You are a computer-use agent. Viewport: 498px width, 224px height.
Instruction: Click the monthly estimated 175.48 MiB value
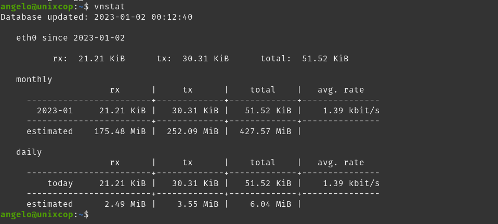coord(120,131)
